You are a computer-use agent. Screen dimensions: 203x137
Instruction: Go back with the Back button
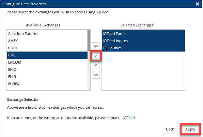(170, 129)
